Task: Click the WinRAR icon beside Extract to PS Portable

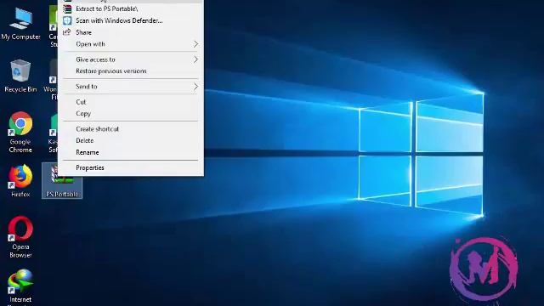Action: coord(67,9)
